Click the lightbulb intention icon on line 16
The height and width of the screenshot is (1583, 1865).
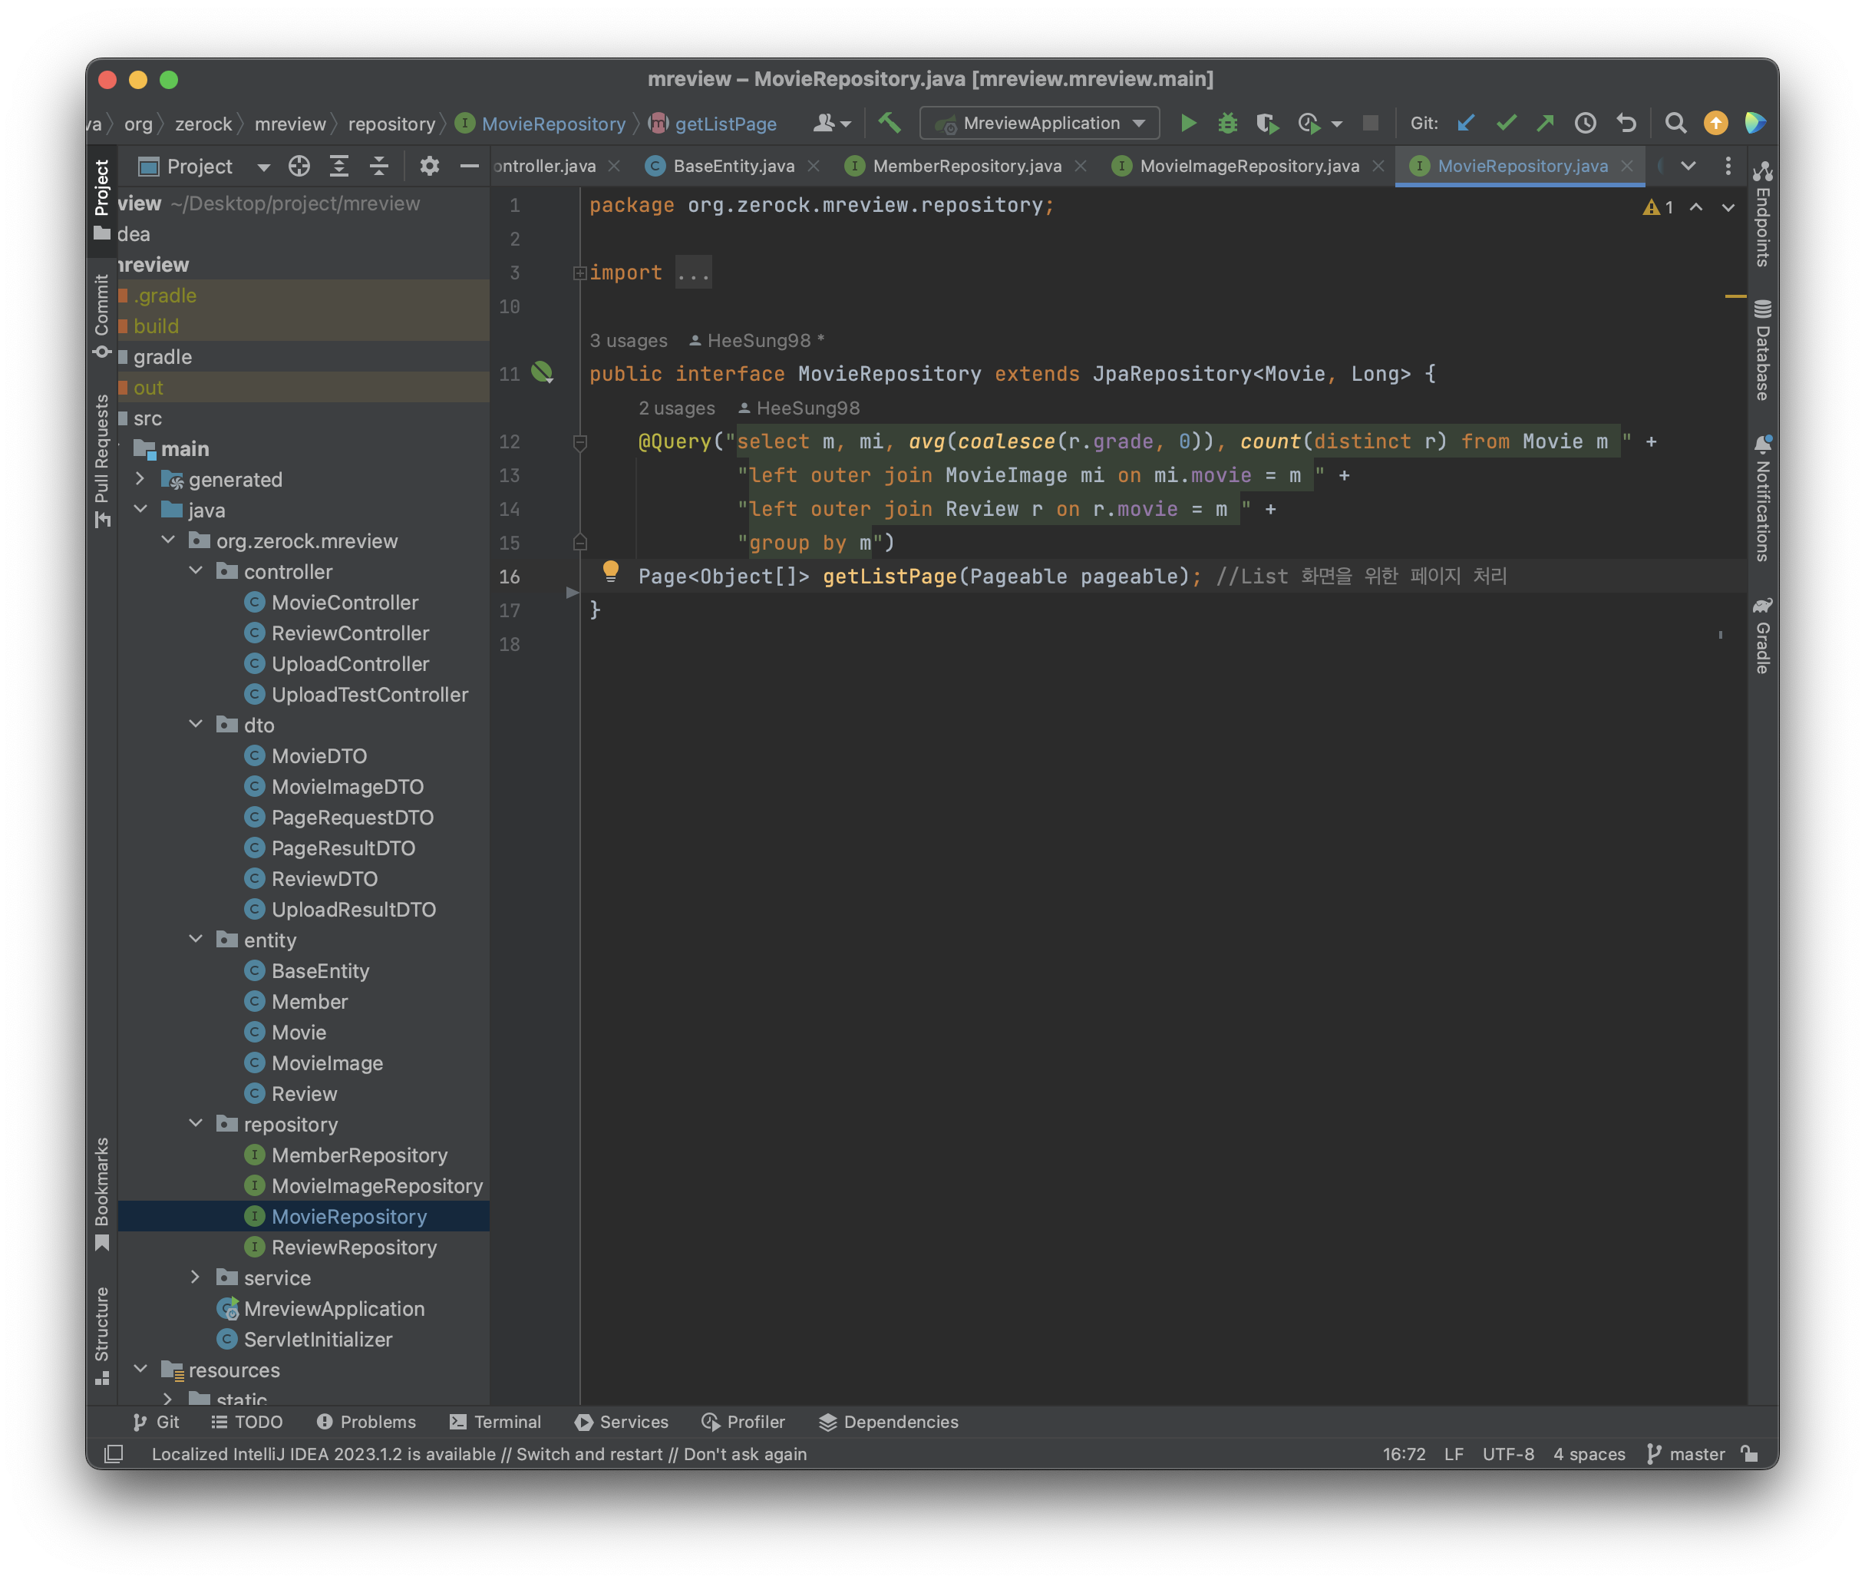pos(611,570)
